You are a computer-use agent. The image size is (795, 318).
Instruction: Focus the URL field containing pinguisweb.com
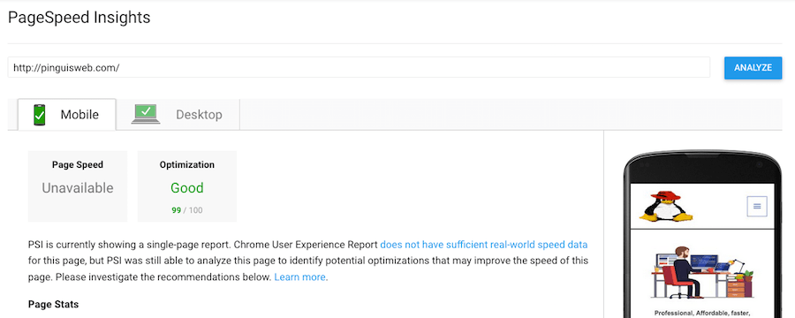pyautogui.click(x=359, y=67)
